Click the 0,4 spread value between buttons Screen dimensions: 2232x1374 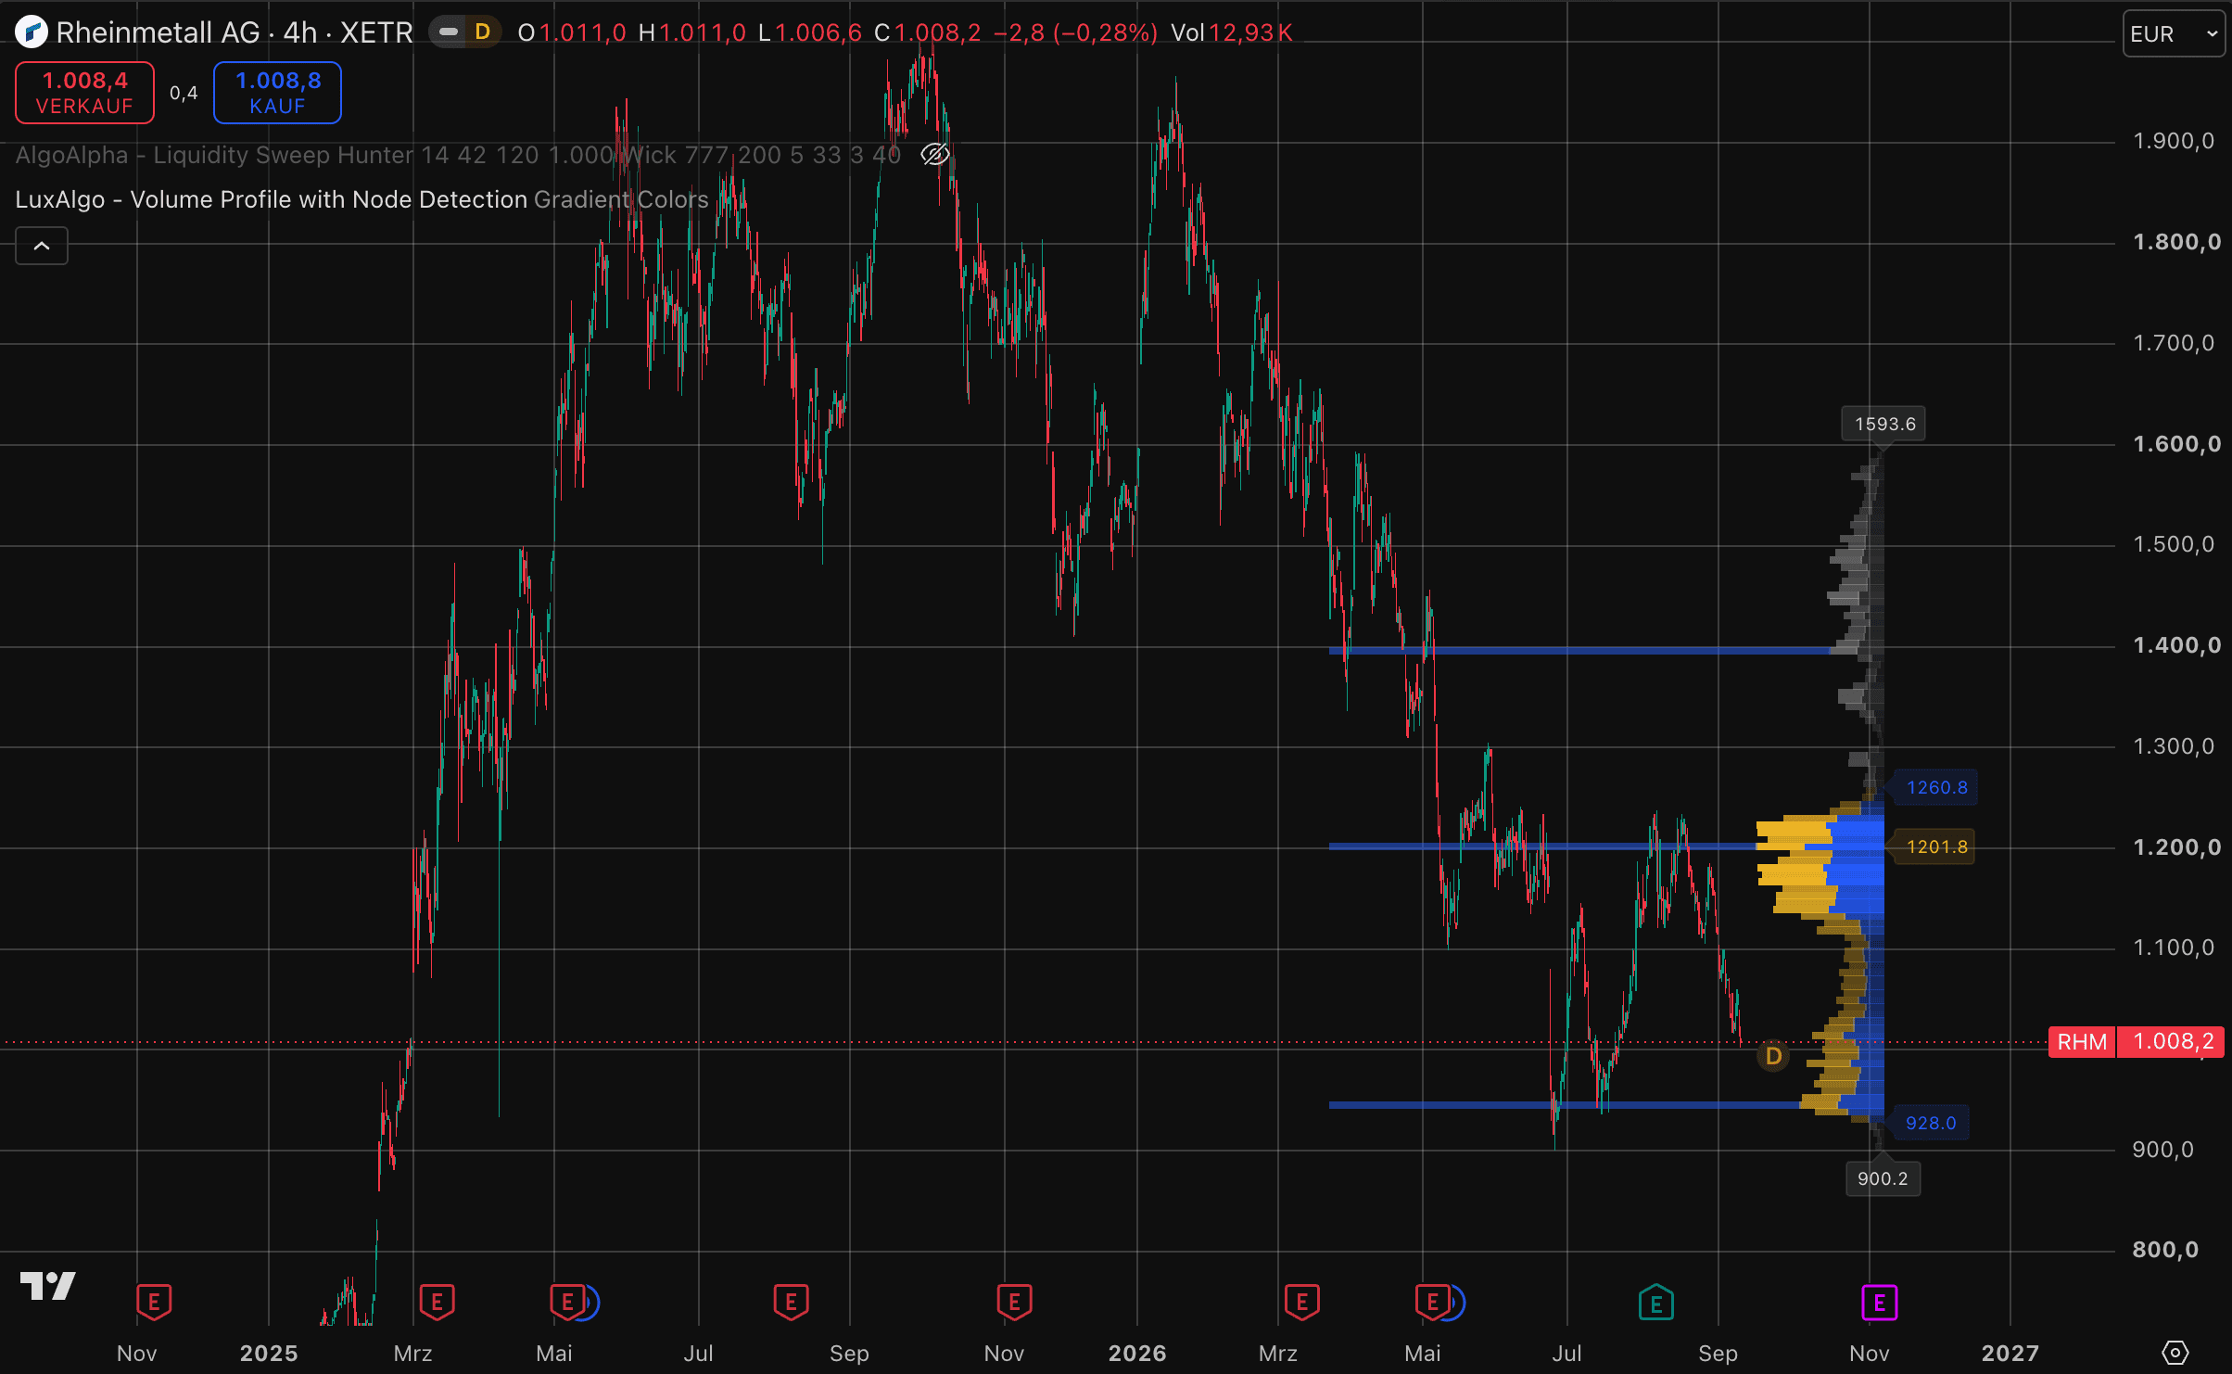[184, 93]
